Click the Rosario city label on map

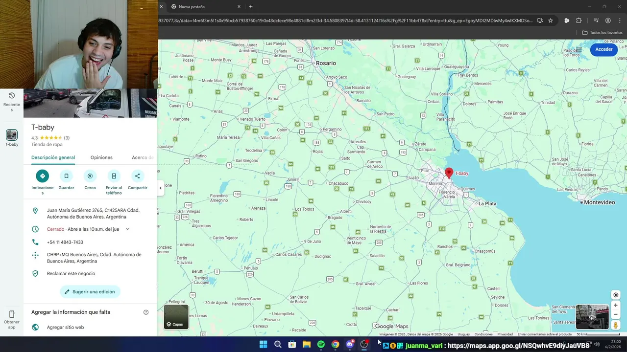tap(326, 63)
